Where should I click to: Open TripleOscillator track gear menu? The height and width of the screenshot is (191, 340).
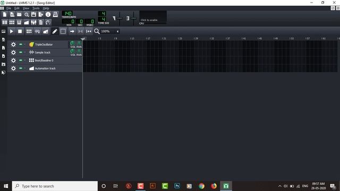point(13,45)
